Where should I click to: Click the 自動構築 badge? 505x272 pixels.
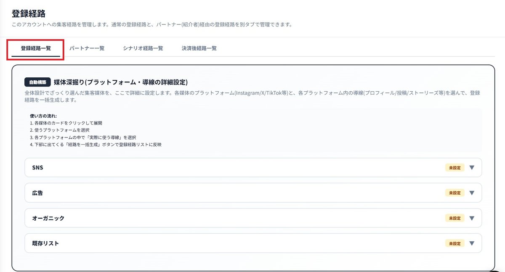(38, 82)
